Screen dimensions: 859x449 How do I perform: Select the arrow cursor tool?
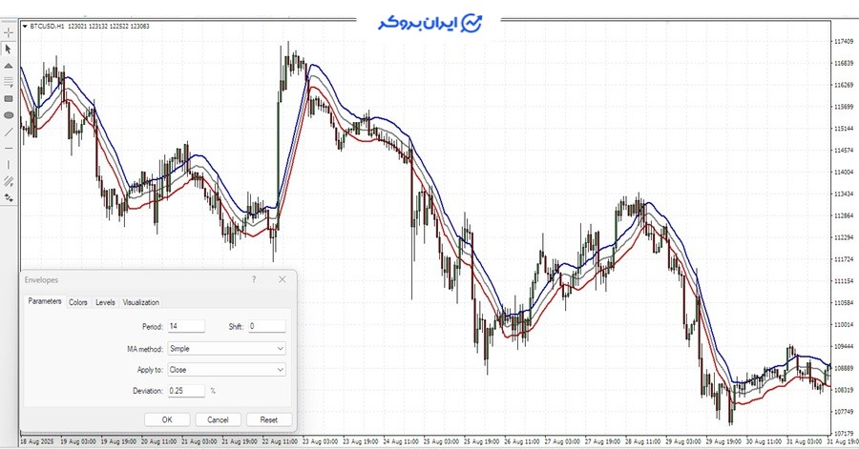click(9, 49)
